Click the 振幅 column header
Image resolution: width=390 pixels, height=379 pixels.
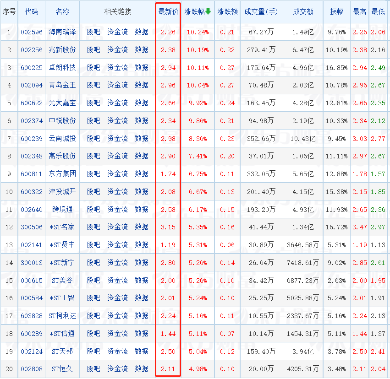[x=336, y=11]
